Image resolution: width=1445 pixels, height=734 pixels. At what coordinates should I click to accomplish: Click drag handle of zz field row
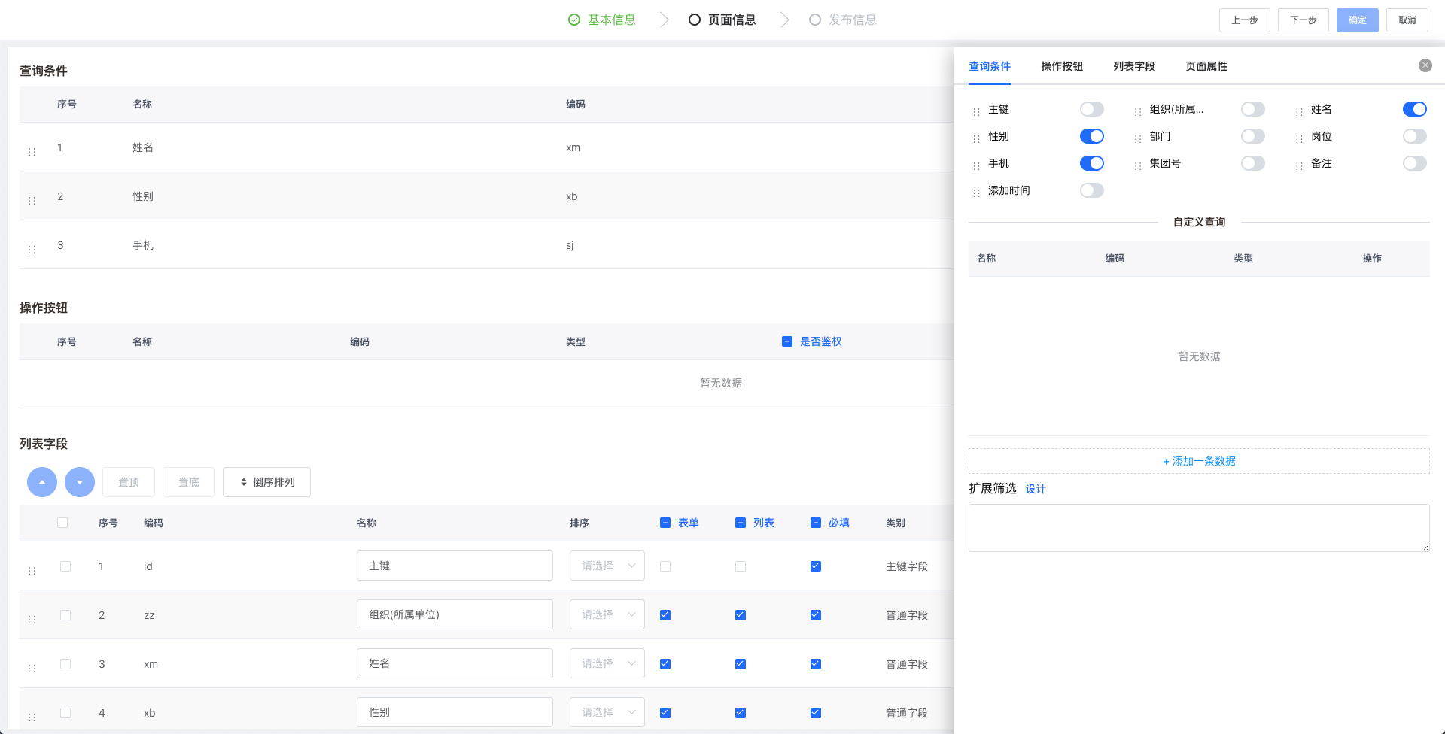pos(32,620)
